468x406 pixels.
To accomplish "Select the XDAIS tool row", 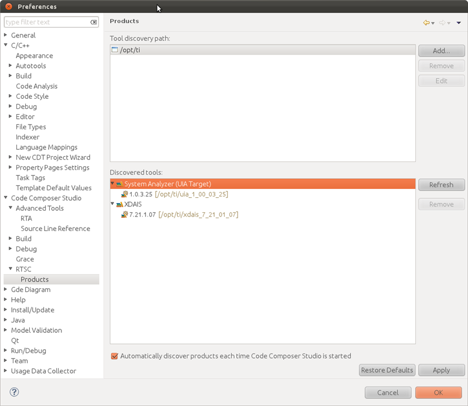I will pyautogui.click(x=263, y=205).
